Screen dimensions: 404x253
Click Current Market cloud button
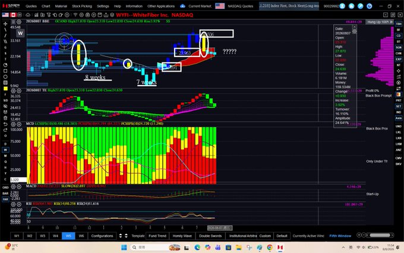(196, 6)
